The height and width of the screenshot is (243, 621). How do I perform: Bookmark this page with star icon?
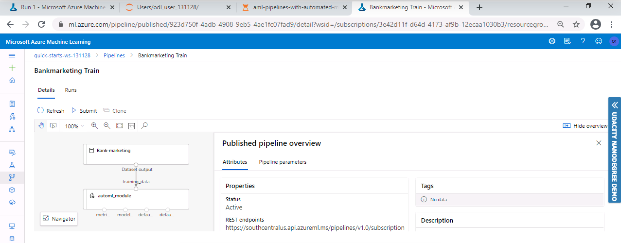tap(576, 24)
